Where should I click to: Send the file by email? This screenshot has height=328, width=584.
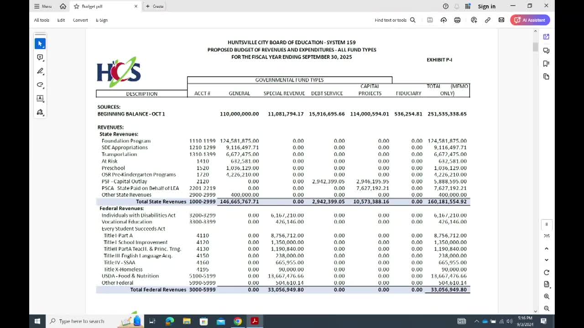(x=501, y=20)
